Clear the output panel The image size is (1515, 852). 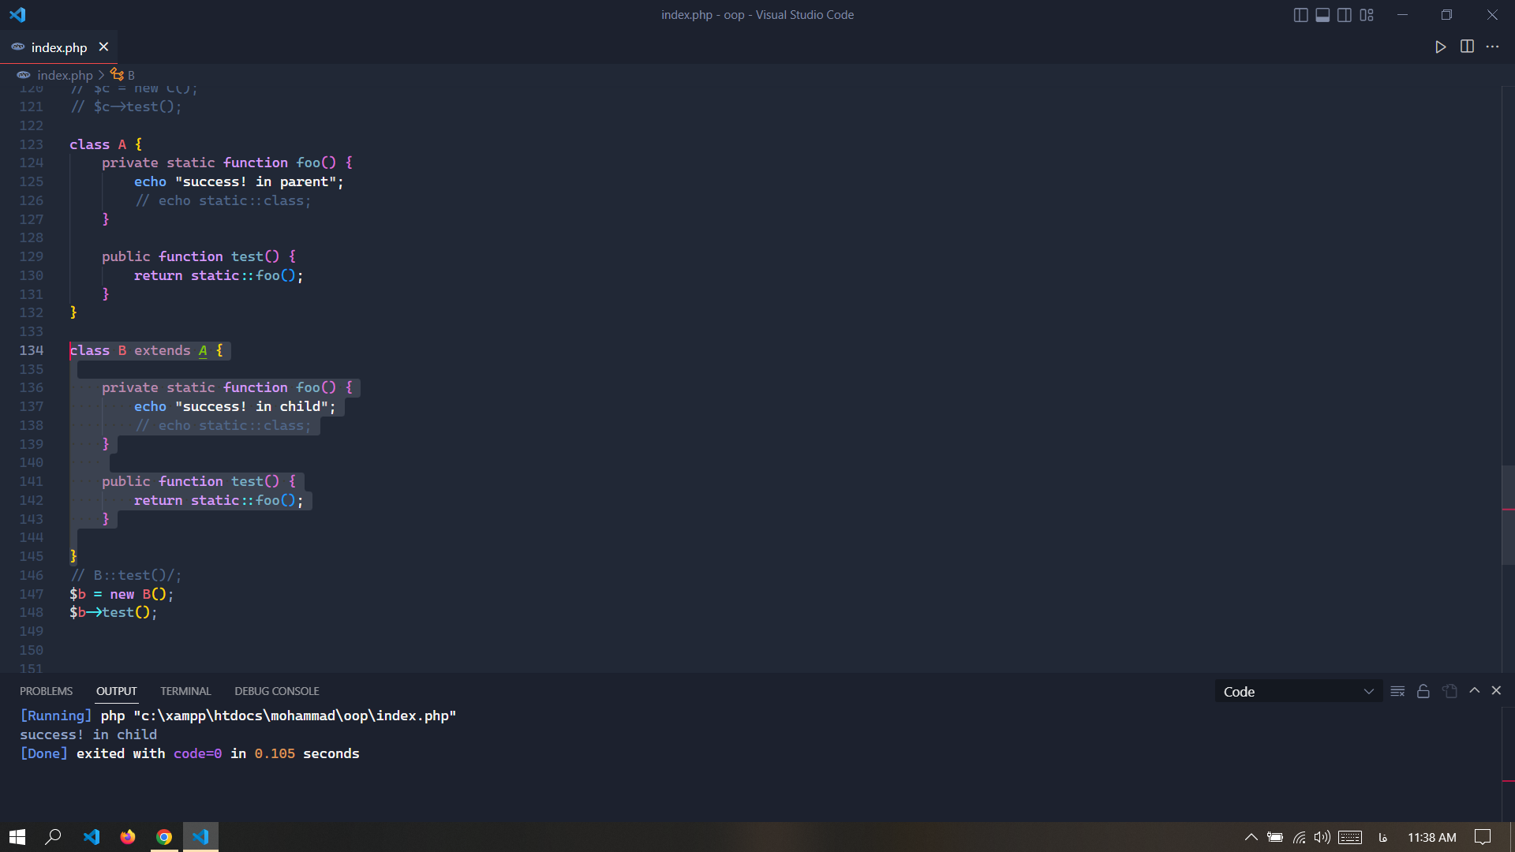point(1397,691)
